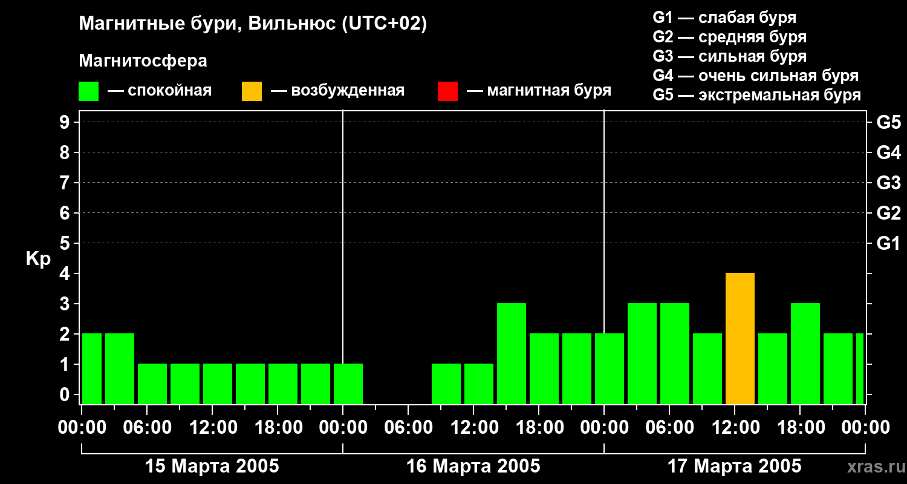Click the 'G2' tick label on the right axis
This screenshot has width=907, height=484.
pyautogui.click(x=889, y=213)
